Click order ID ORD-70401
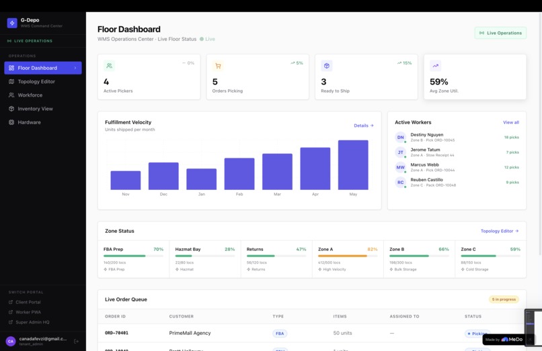542x351 pixels. click(x=116, y=333)
